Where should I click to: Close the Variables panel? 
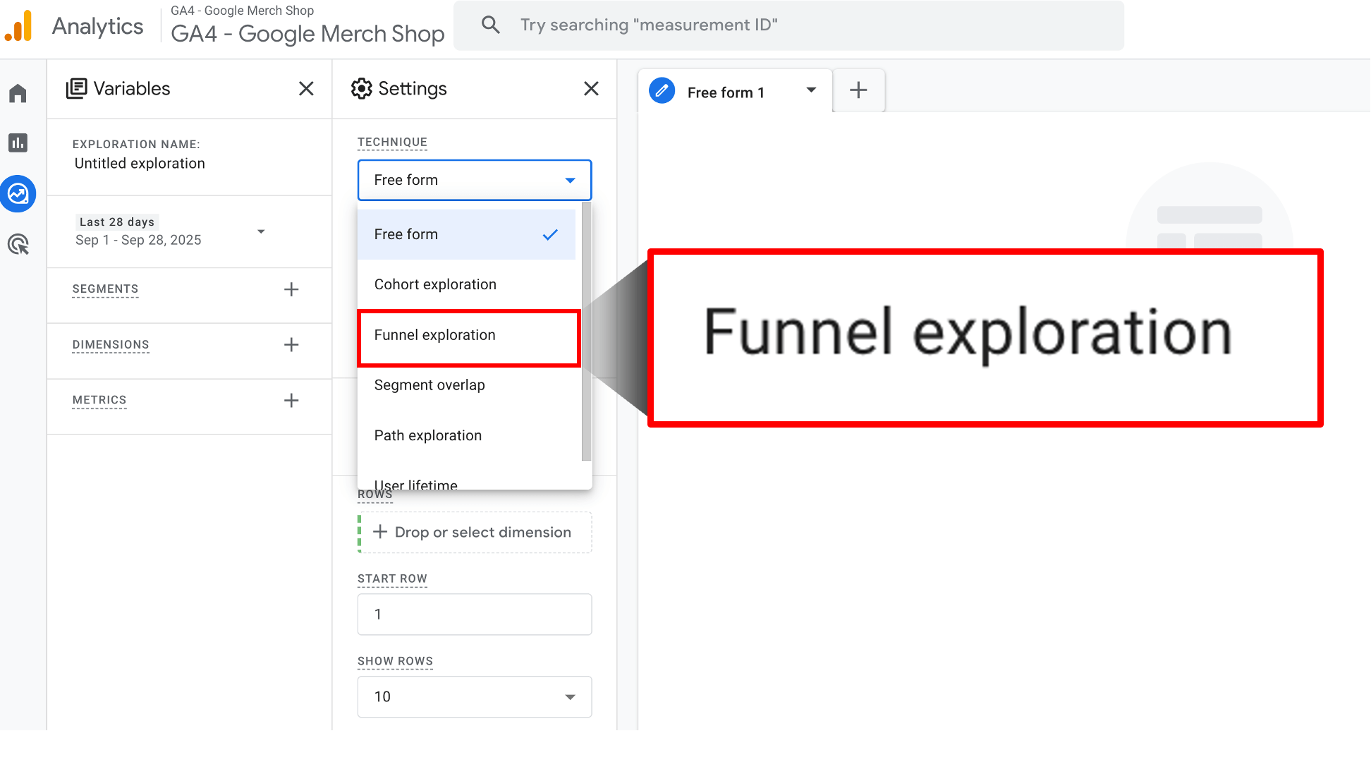[x=306, y=89]
